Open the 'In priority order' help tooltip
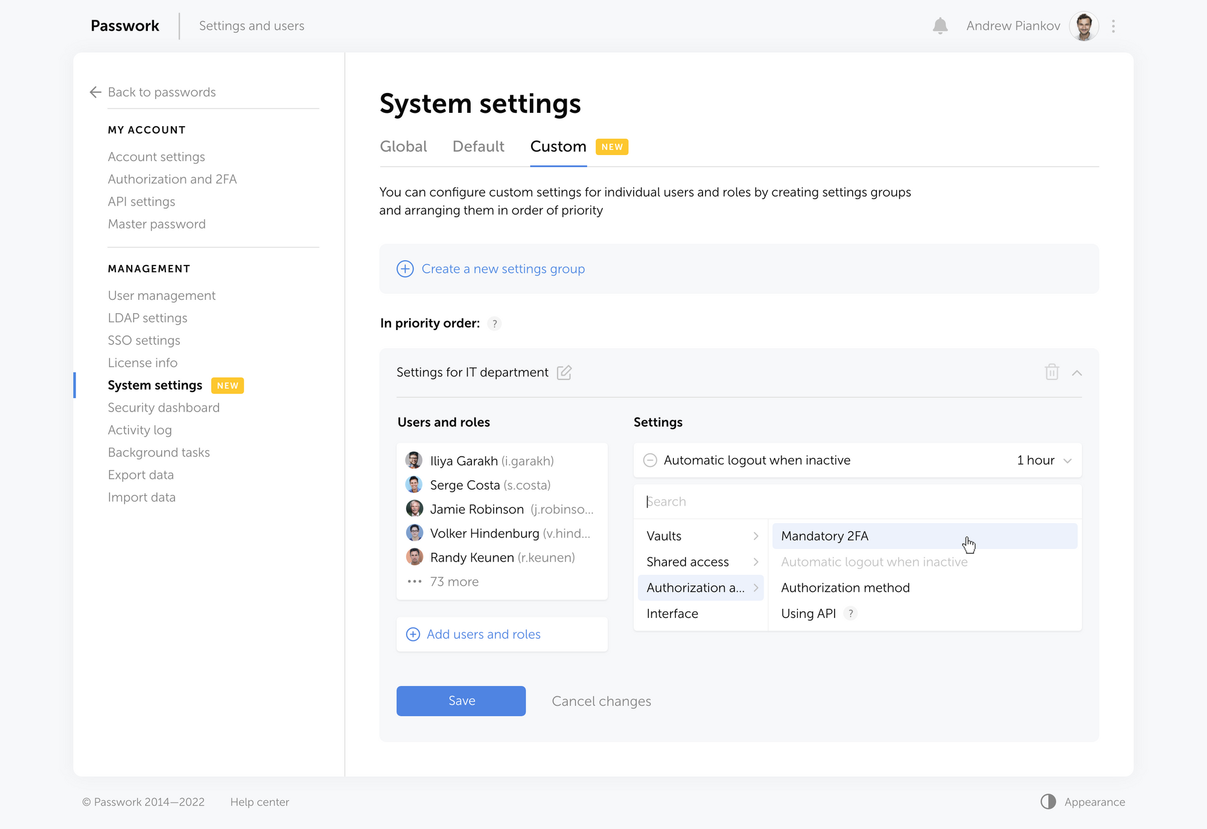 pyautogui.click(x=494, y=324)
